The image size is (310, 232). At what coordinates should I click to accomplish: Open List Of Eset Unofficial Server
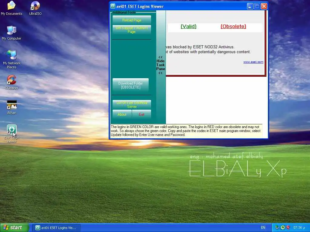132,105
